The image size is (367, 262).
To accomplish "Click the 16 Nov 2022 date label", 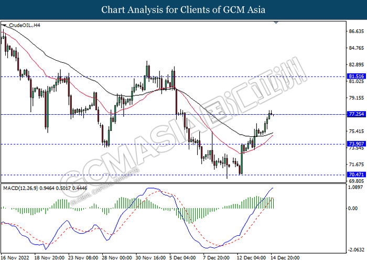I will [x=15, y=258].
